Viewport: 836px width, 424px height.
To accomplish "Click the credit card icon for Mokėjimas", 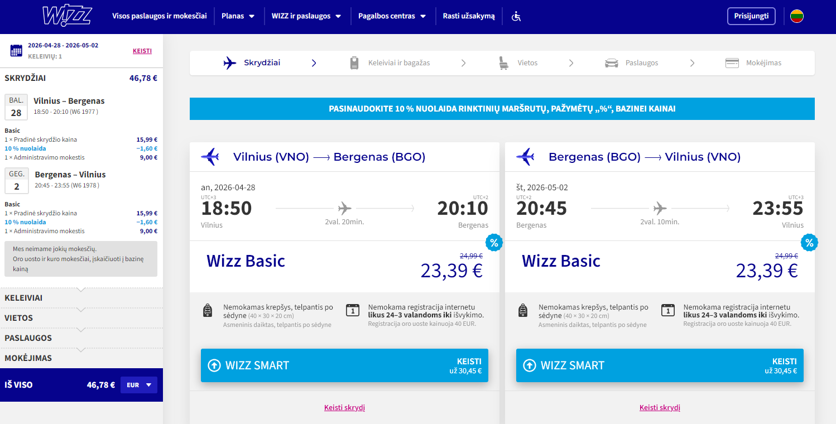I will pyautogui.click(x=732, y=63).
